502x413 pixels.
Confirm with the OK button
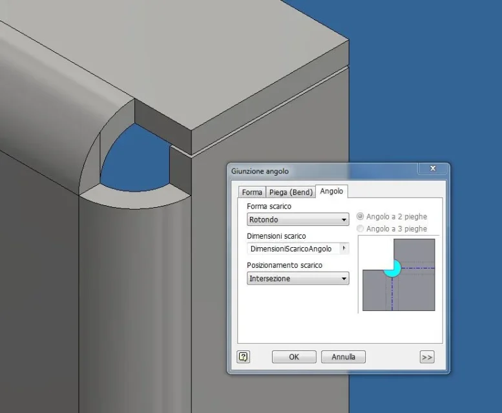point(294,357)
